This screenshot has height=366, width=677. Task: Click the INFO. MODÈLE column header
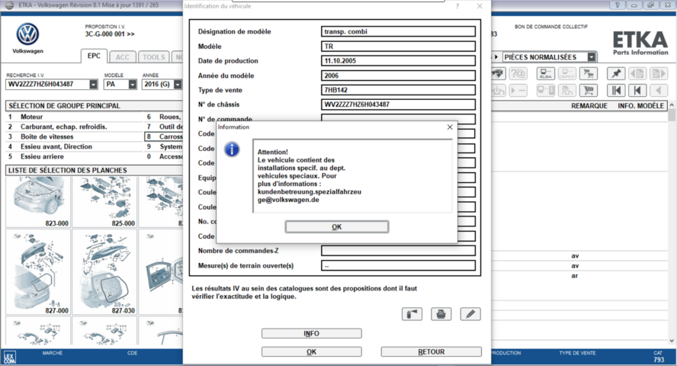click(x=640, y=106)
